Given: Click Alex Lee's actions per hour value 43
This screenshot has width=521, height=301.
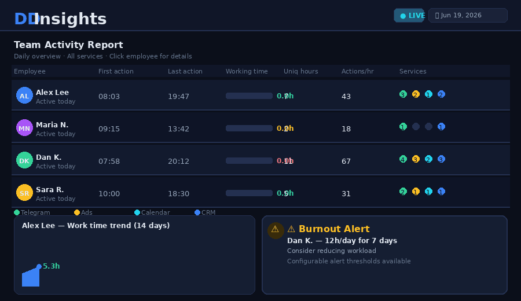Looking at the screenshot, I should pyautogui.click(x=346, y=97).
